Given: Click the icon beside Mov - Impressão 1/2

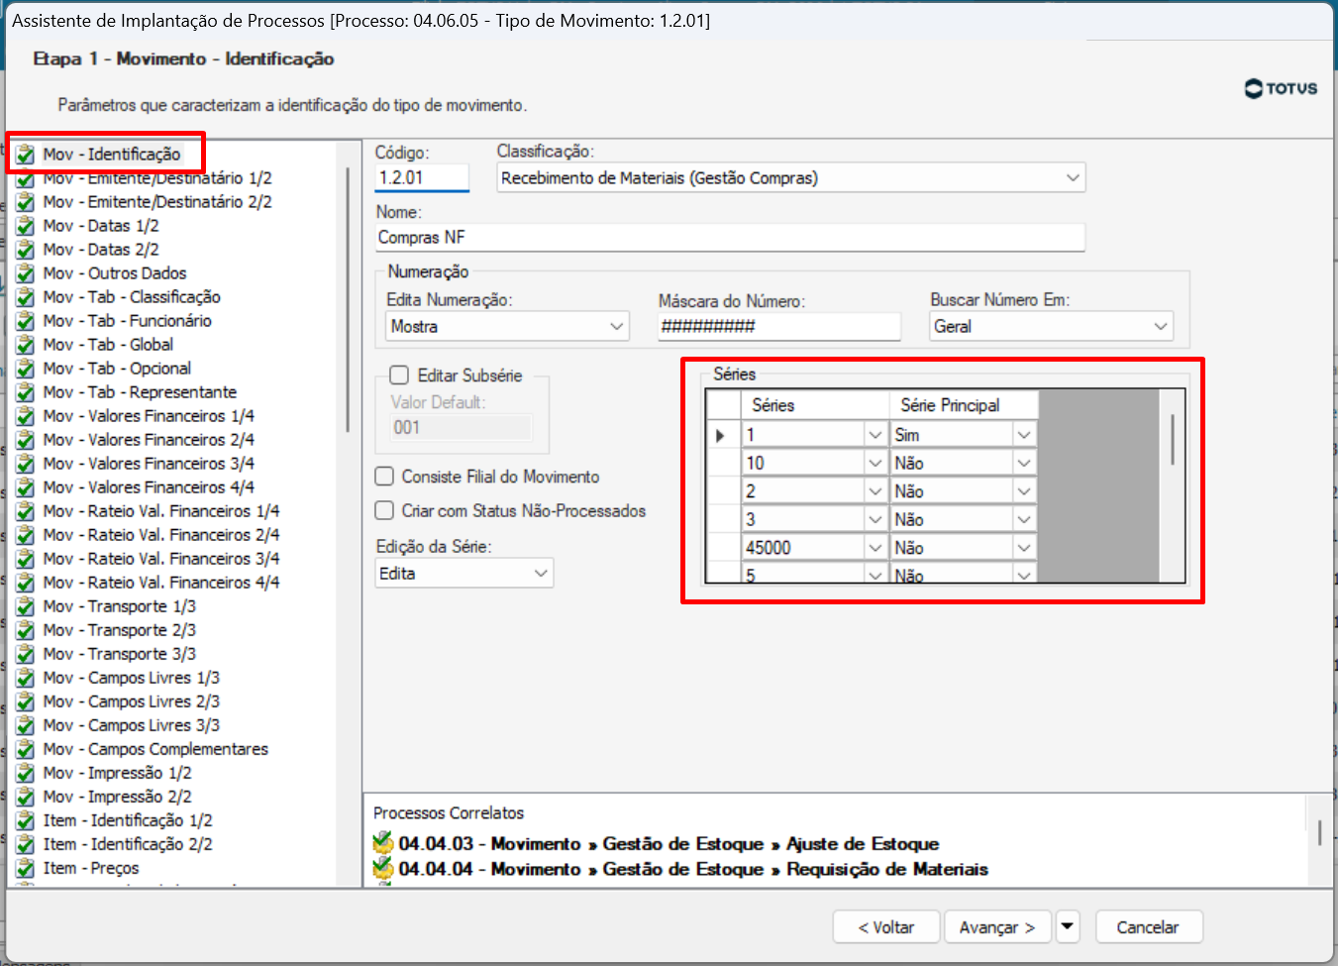Looking at the screenshot, I should (x=26, y=773).
